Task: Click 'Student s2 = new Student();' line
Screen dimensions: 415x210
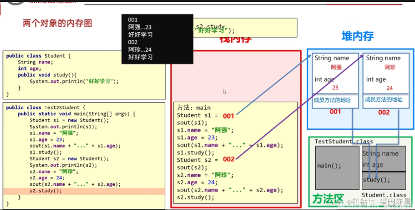Action: coord(69,159)
